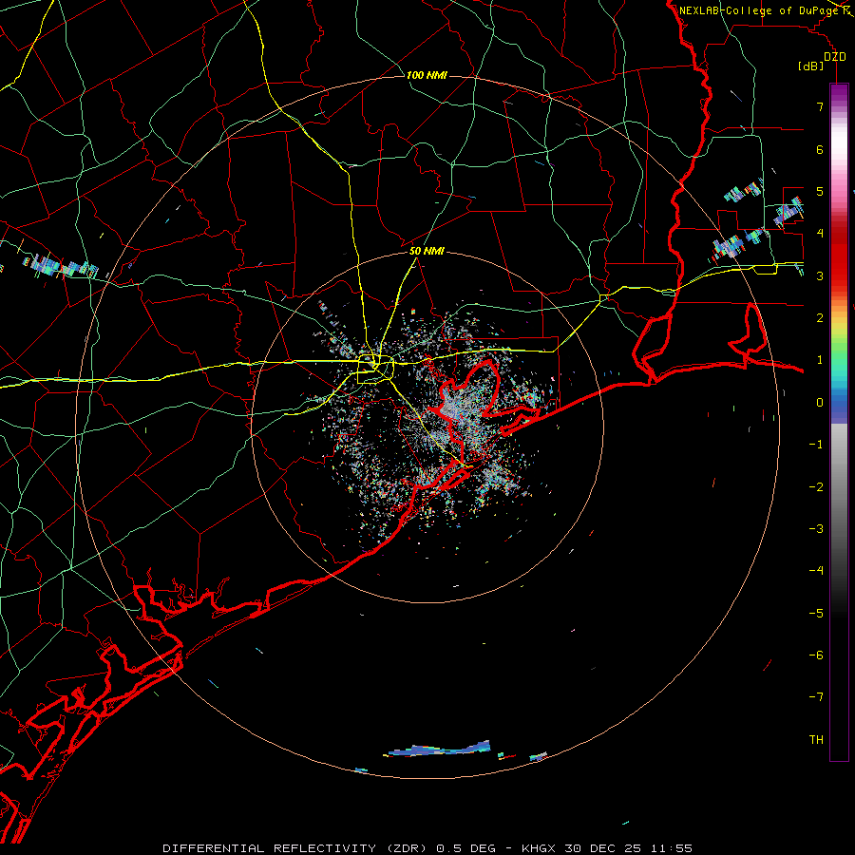Click the "TH" threshold label on the scale

816,740
